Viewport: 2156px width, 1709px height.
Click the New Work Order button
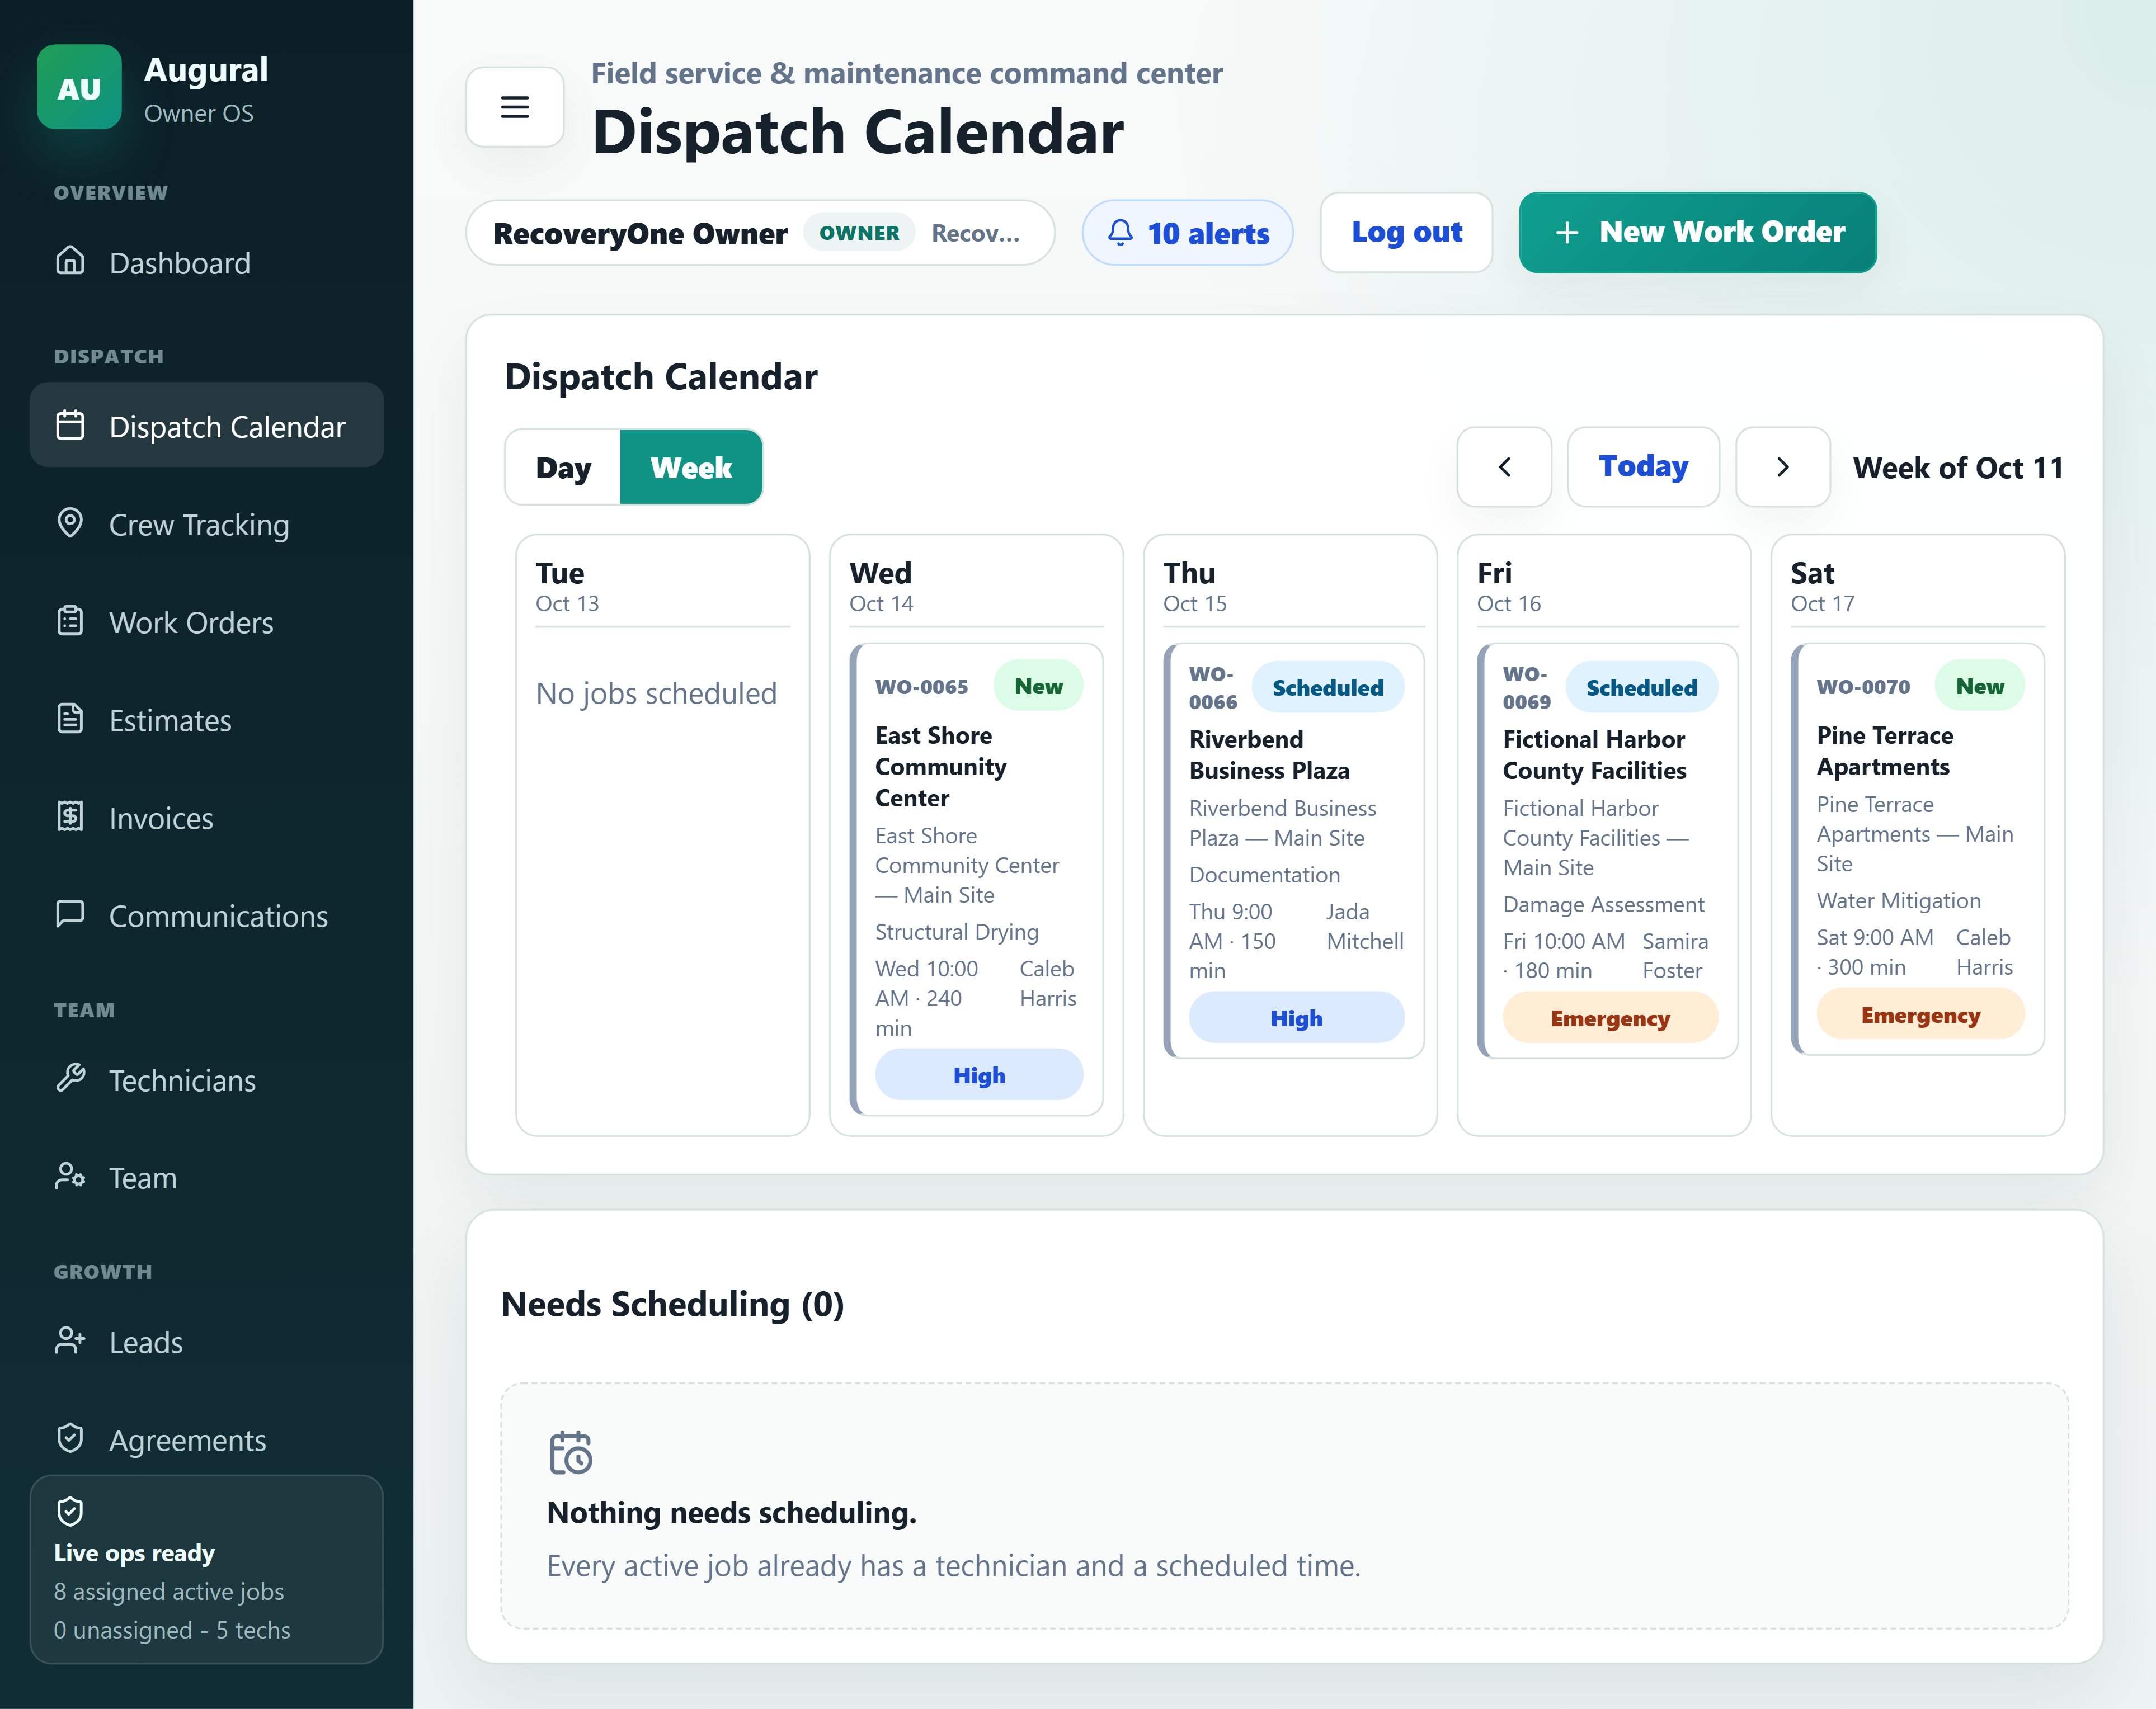(1697, 232)
